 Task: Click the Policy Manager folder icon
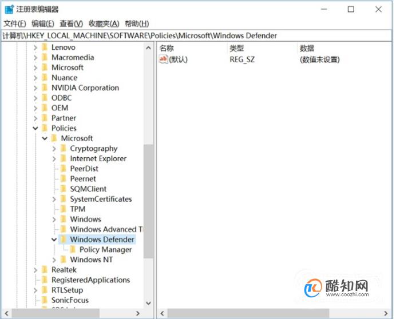73,249
